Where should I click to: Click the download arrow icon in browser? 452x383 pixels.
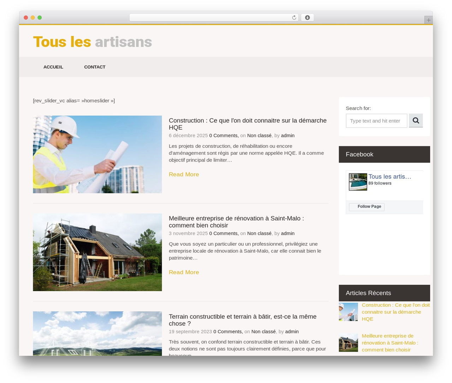click(307, 18)
